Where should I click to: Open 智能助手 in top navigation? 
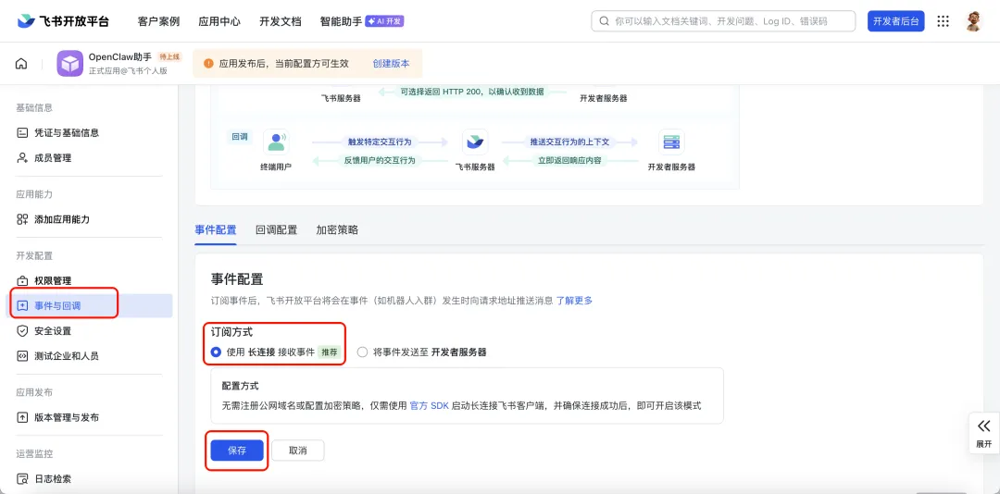click(341, 21)
